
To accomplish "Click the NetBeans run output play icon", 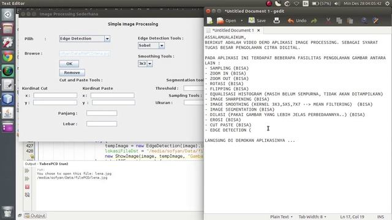I will tap(27, 170).
